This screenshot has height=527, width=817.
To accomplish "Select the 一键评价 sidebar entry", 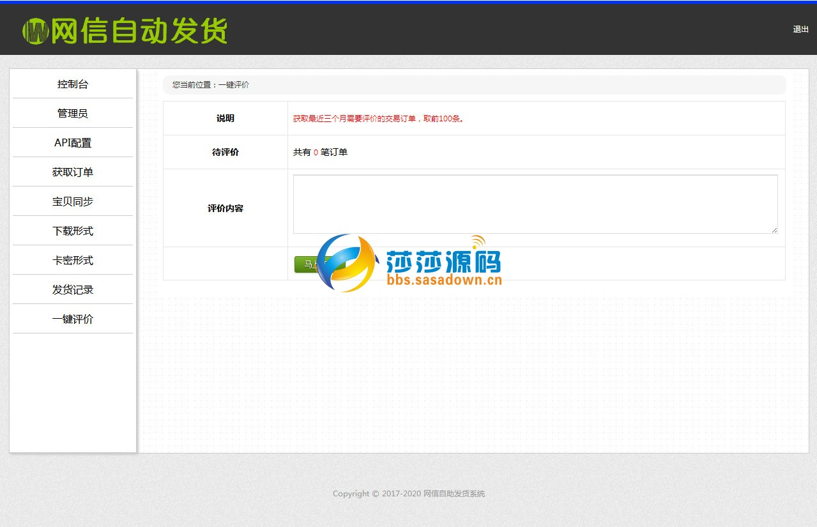I will tap(72, 319).
